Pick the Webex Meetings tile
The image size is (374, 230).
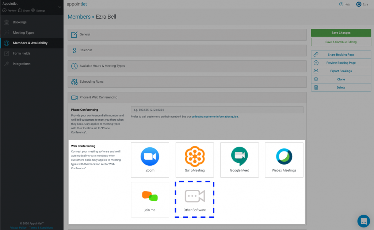(x=284, y=160)
